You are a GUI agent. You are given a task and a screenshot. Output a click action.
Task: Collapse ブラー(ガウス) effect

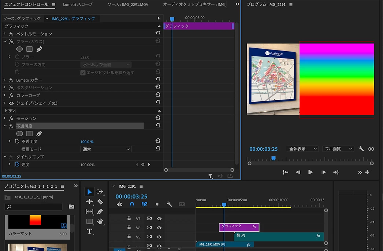5,41
